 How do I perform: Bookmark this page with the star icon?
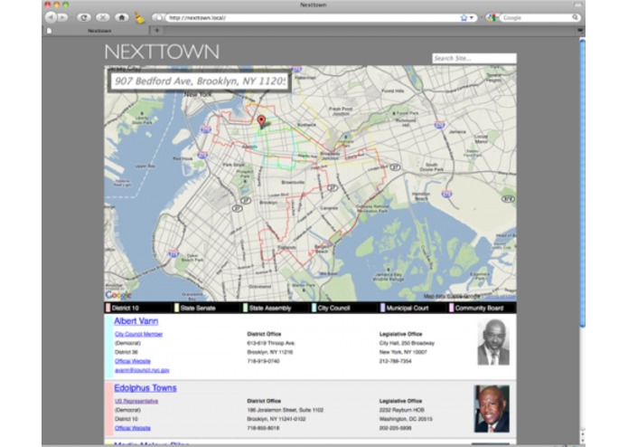(464, 17)
